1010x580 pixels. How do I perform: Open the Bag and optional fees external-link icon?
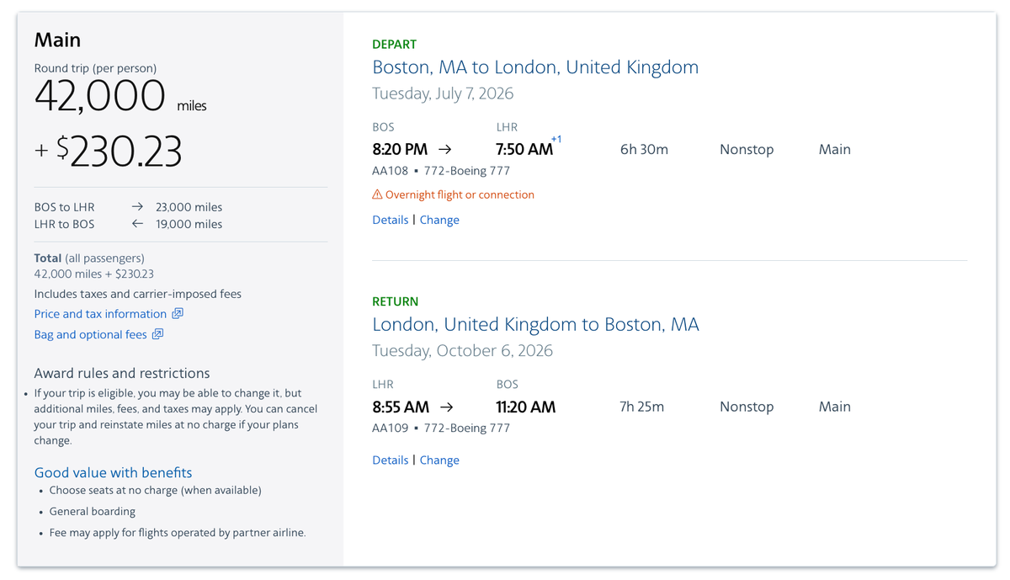pos(158,334)
